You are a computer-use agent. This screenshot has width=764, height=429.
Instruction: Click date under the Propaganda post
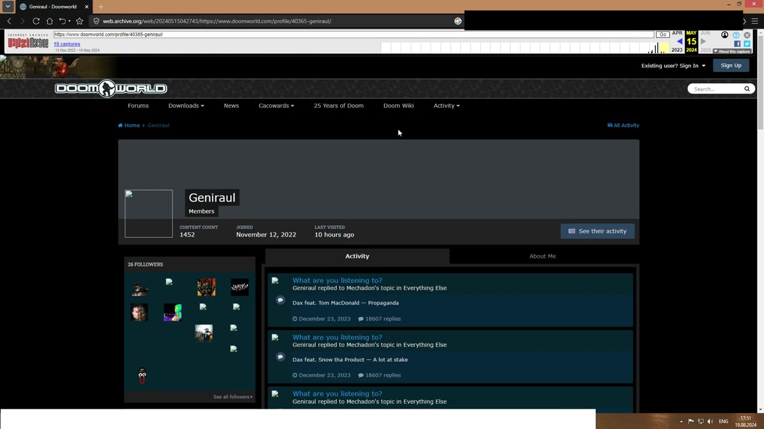pyautogui.click(x=321, y=319)
